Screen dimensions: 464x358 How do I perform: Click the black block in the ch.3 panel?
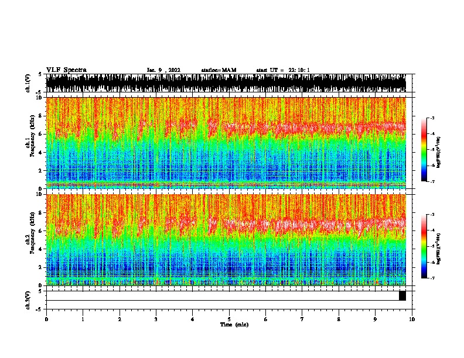tap(402, 295)
